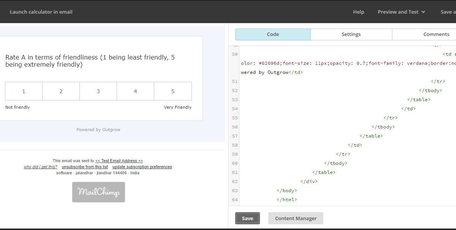Viewport: 456px width, 230px height.
Task: Select friendliness rating 1
Action: pos(24,91)
